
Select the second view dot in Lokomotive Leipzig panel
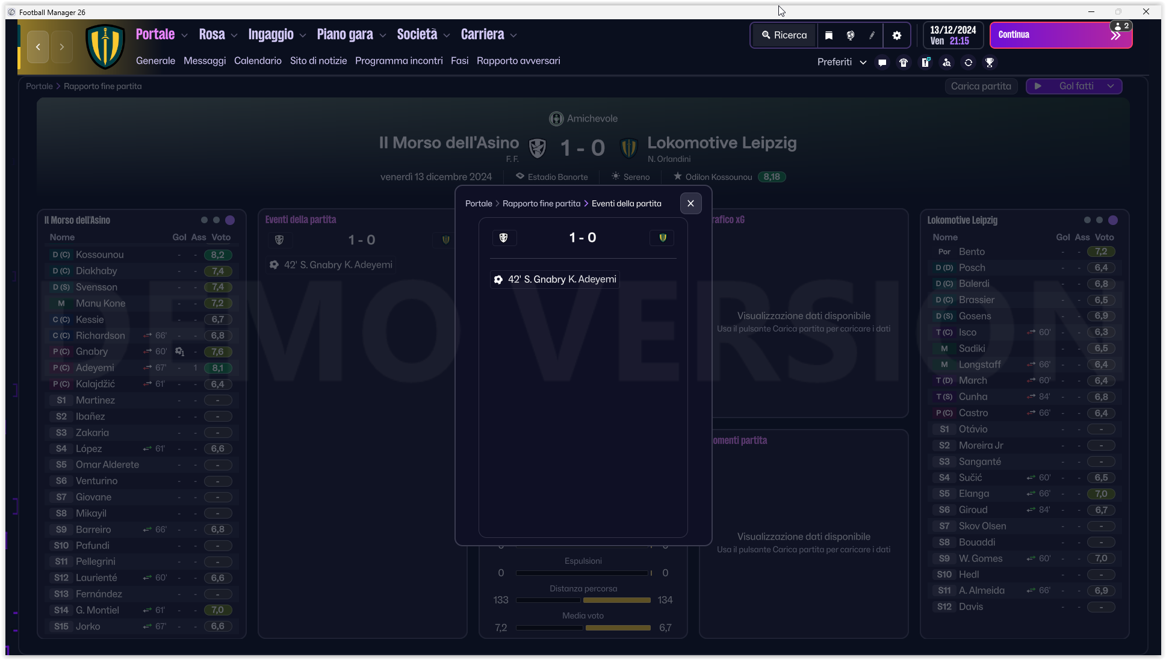[1100, 220]
